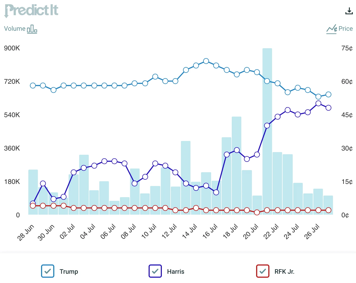Select Harris's first data point on 28 Jun

click(33, 203)
